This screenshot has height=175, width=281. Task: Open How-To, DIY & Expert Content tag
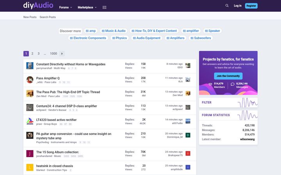[x=154, y=31]
